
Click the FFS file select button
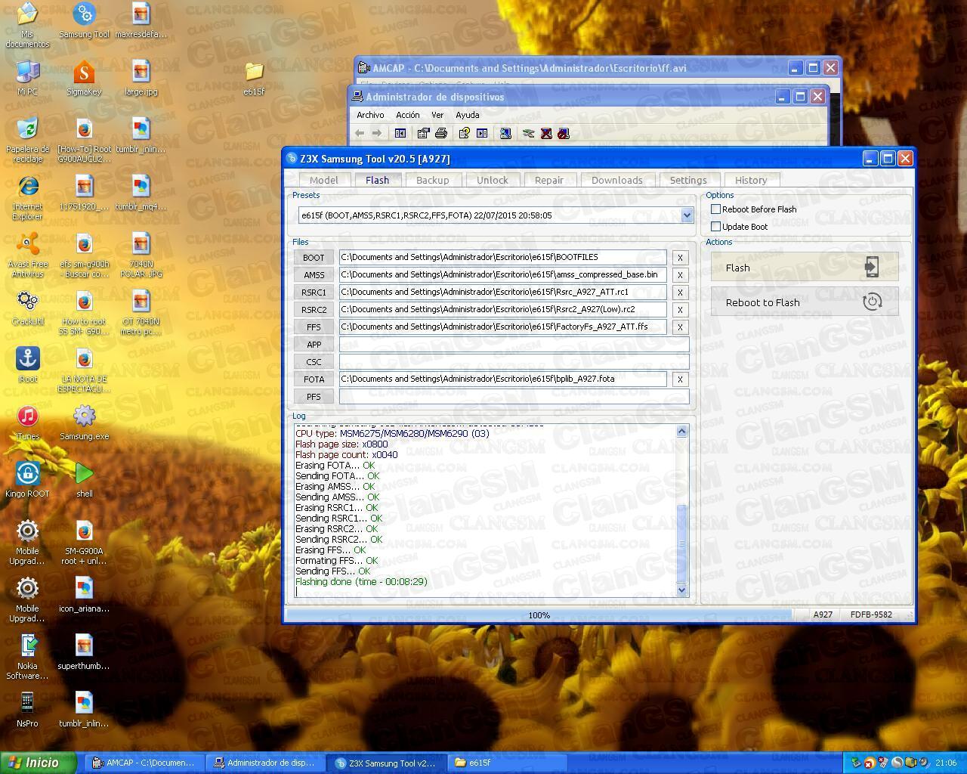tap(314, 327)
